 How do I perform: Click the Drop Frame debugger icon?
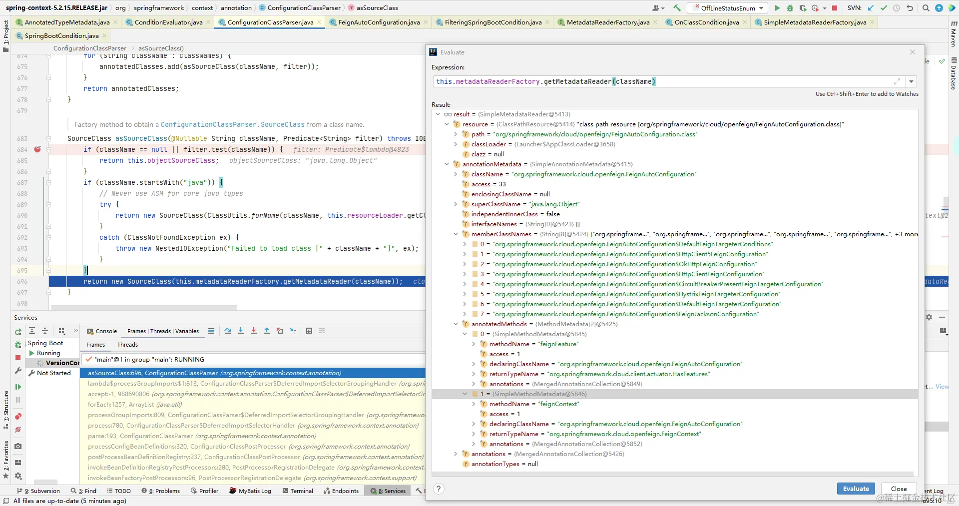280,331
